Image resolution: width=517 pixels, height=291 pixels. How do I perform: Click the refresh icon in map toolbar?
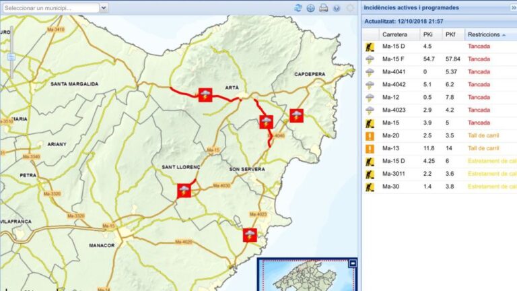pyautogui.click(x=298, y=8)
